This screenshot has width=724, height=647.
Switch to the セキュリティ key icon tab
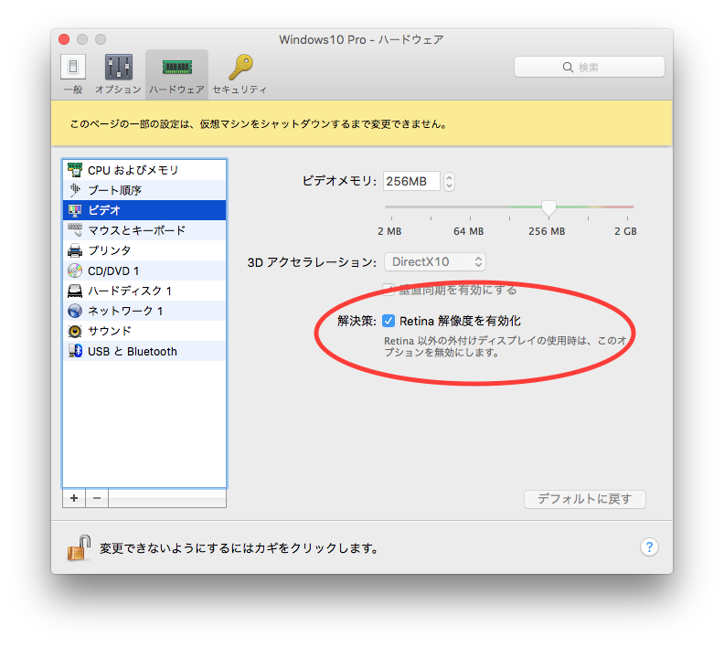point(240,68)
